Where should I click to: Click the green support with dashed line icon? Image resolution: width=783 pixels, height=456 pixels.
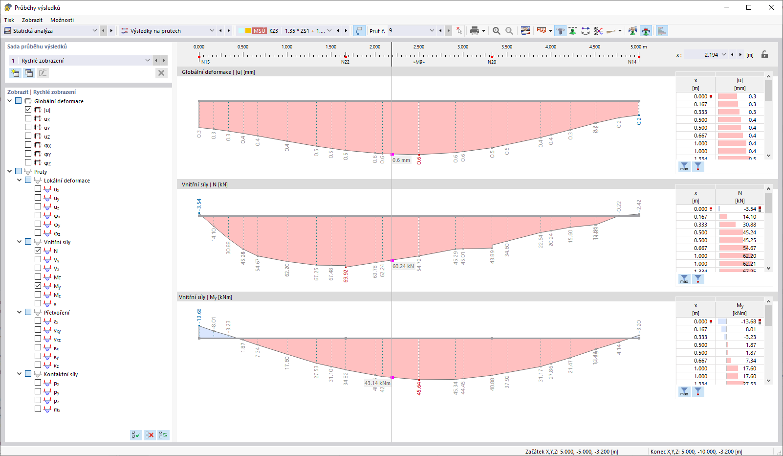coord(573,31)
